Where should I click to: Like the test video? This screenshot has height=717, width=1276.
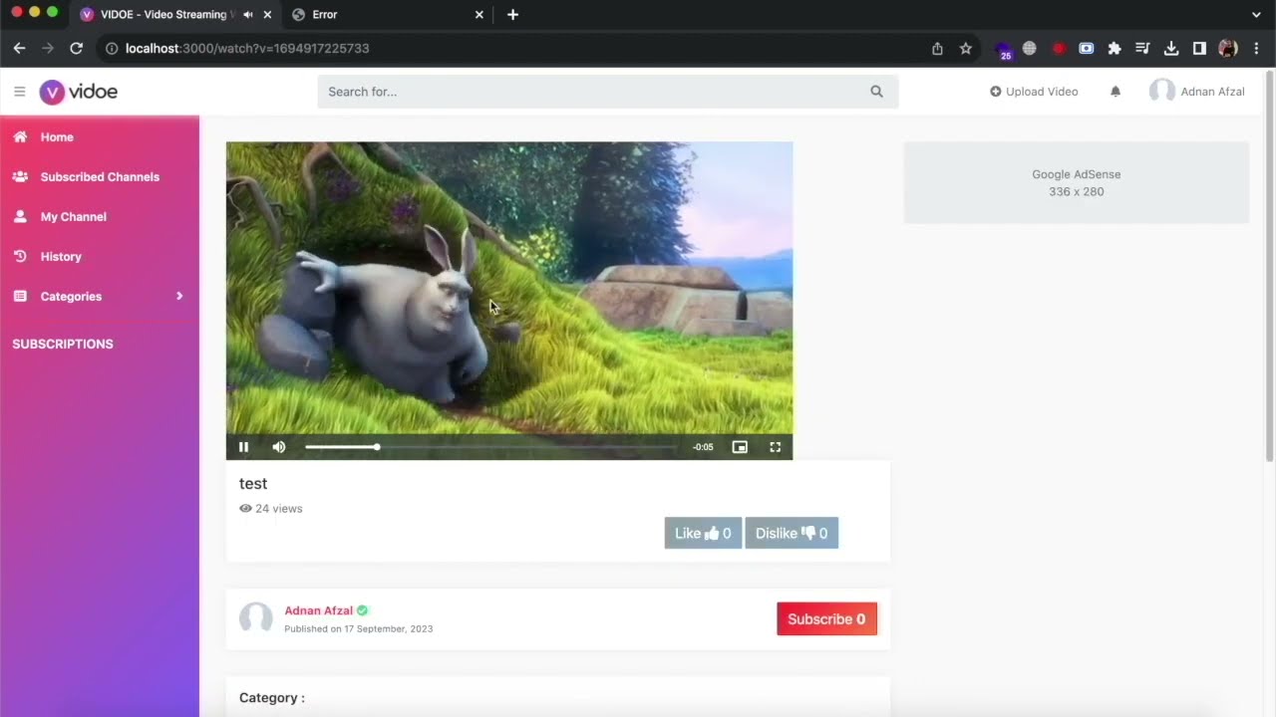point(703,533)
